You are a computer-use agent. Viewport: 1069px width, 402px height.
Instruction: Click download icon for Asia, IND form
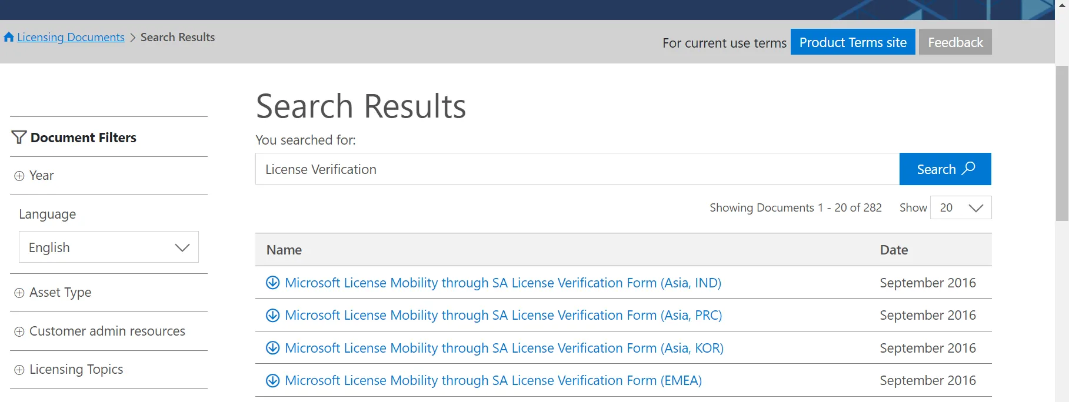272,283
